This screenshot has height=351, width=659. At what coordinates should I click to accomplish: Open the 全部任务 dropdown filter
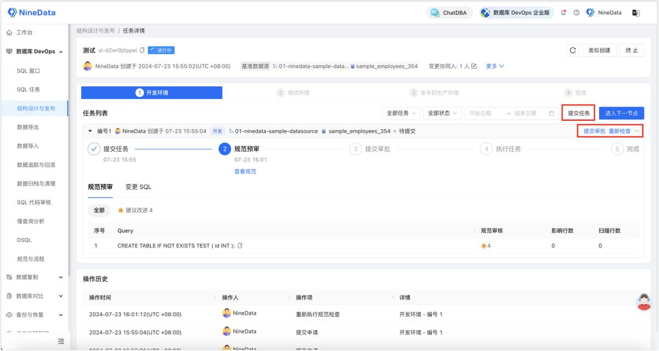click(x=401, y=113)
